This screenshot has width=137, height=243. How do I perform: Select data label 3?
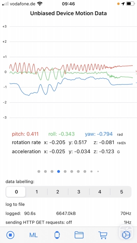pyautogui.click(x=79, y=192)
